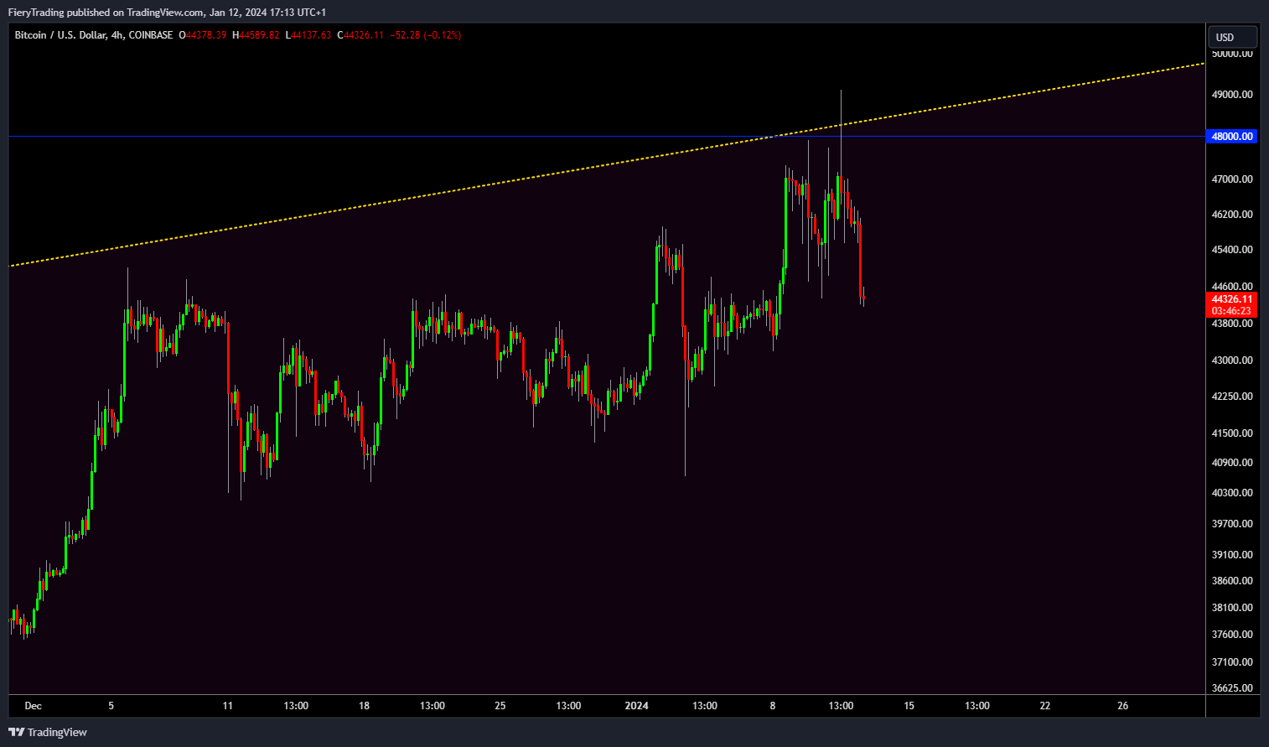1269x747 pixels.
Task: Click the 37600.00 price axis label
Action: pyautogui.click(x=1232, y=635)
